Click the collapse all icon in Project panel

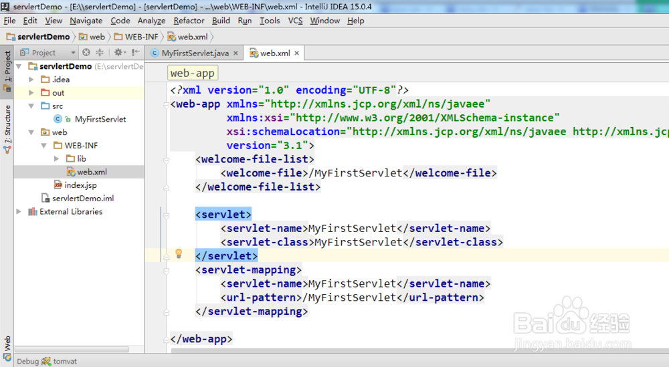(x=100, y=52)
